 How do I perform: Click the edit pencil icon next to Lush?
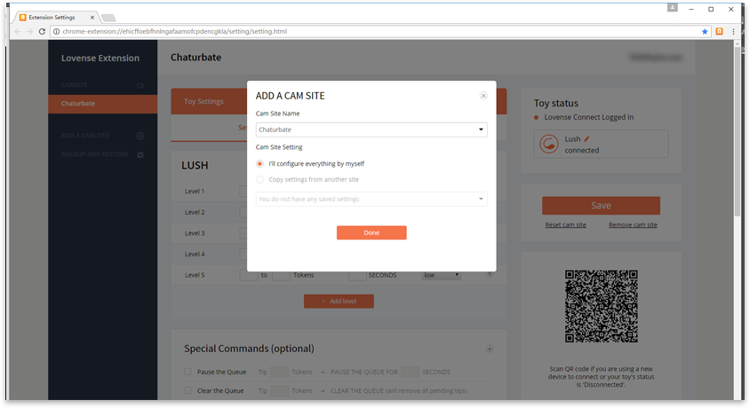click(x=586, y=139)
